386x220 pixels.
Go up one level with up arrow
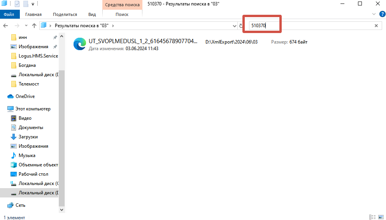click(34, 26)
